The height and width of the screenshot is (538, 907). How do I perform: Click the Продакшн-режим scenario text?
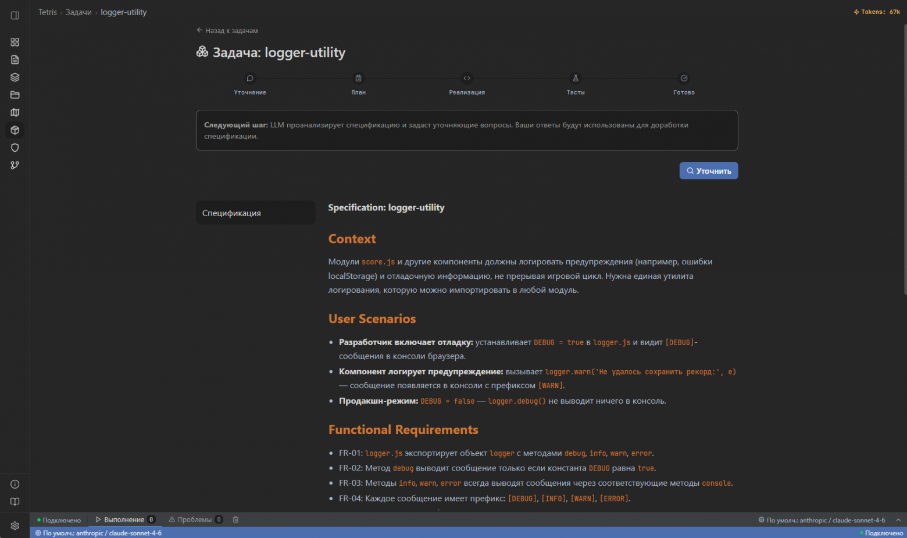(502, 401)
